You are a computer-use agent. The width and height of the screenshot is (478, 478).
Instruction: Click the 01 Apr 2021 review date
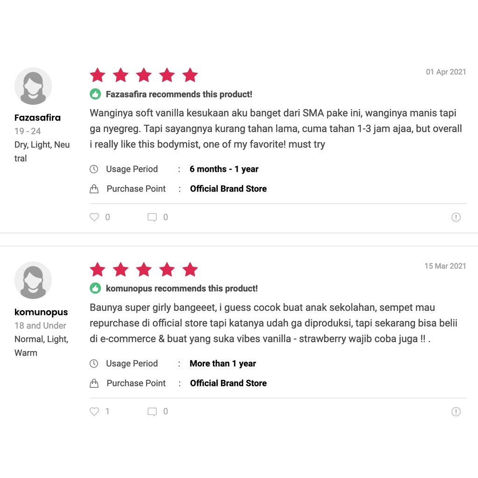446,72
